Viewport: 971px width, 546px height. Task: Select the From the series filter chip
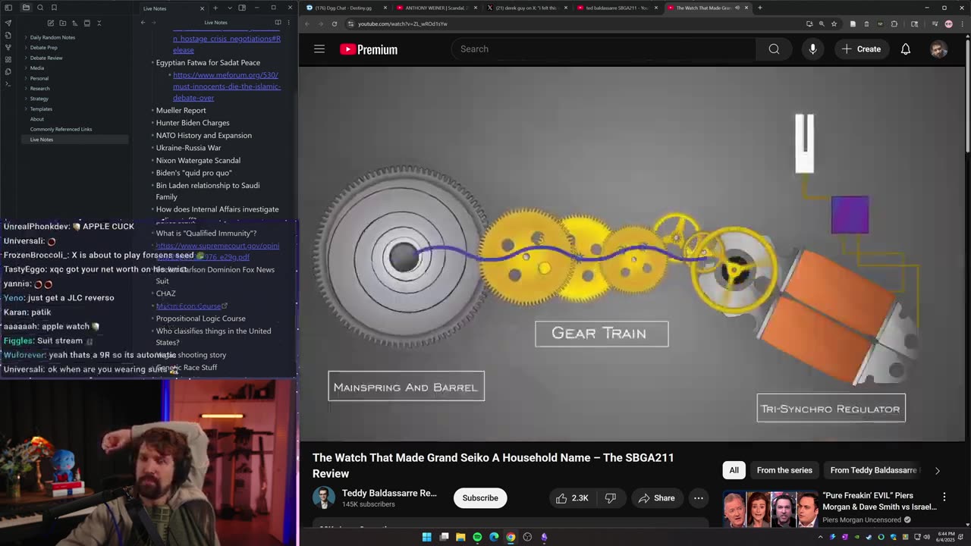(x=784, y=470)
